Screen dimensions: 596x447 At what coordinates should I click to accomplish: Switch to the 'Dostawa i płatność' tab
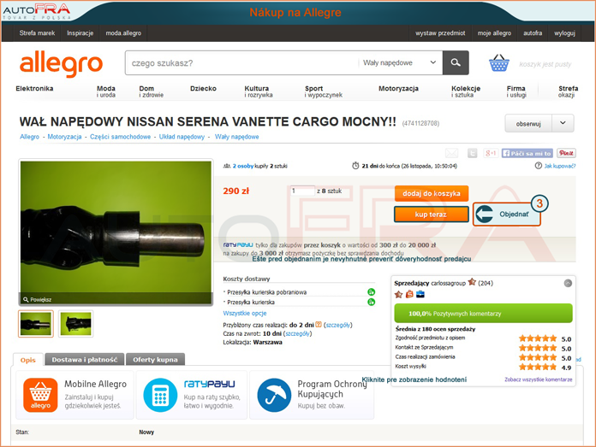pyautogui.click(x=85, y=359)
